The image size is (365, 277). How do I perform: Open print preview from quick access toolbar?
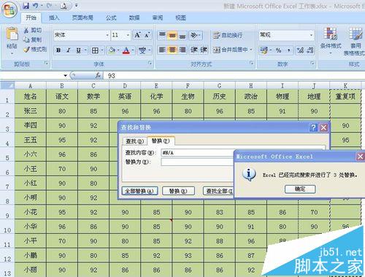(x=64, y=6)
